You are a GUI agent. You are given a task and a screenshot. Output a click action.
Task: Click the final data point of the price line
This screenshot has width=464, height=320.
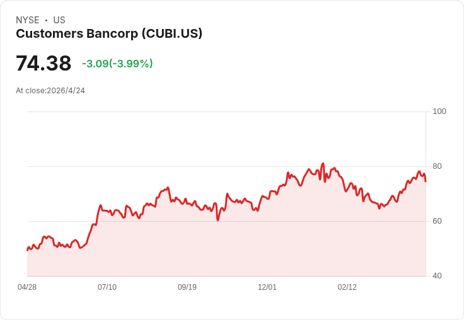click(426, 181)
